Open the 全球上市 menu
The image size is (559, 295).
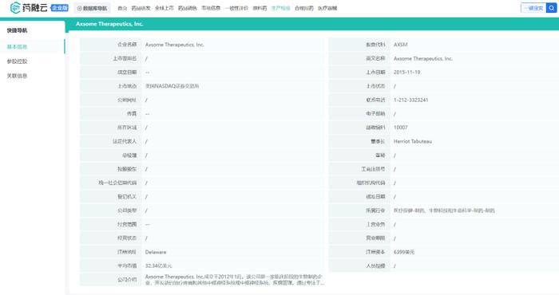point(164,8)
